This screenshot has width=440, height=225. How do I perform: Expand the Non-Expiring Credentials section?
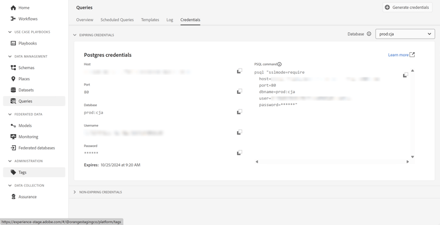coord(75,192)
